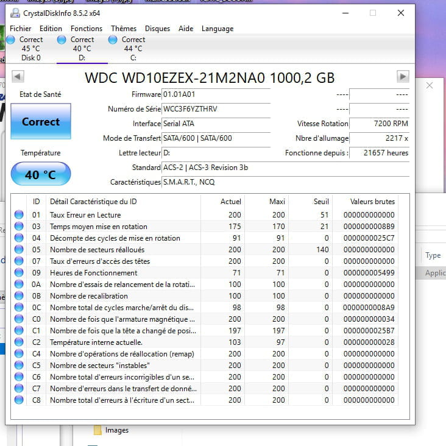Click the 21657 heures field

tap(379, 153)
